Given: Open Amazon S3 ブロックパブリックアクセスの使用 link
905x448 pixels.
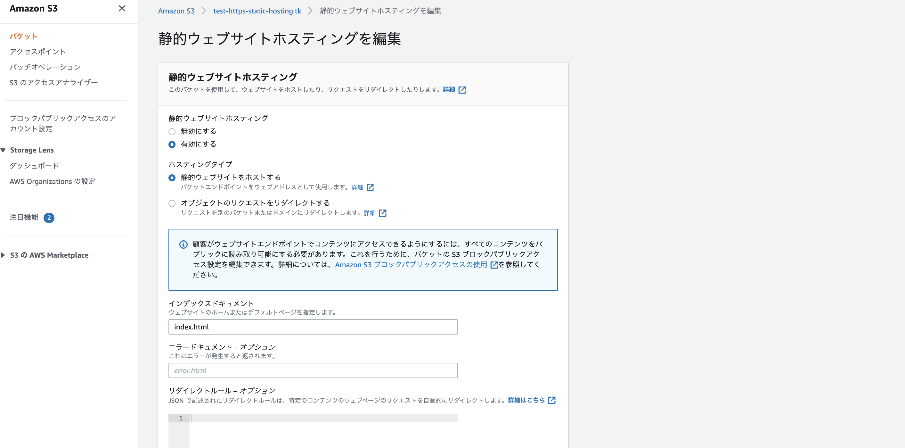Looking at the screenshot, I should tap(411, 264).
